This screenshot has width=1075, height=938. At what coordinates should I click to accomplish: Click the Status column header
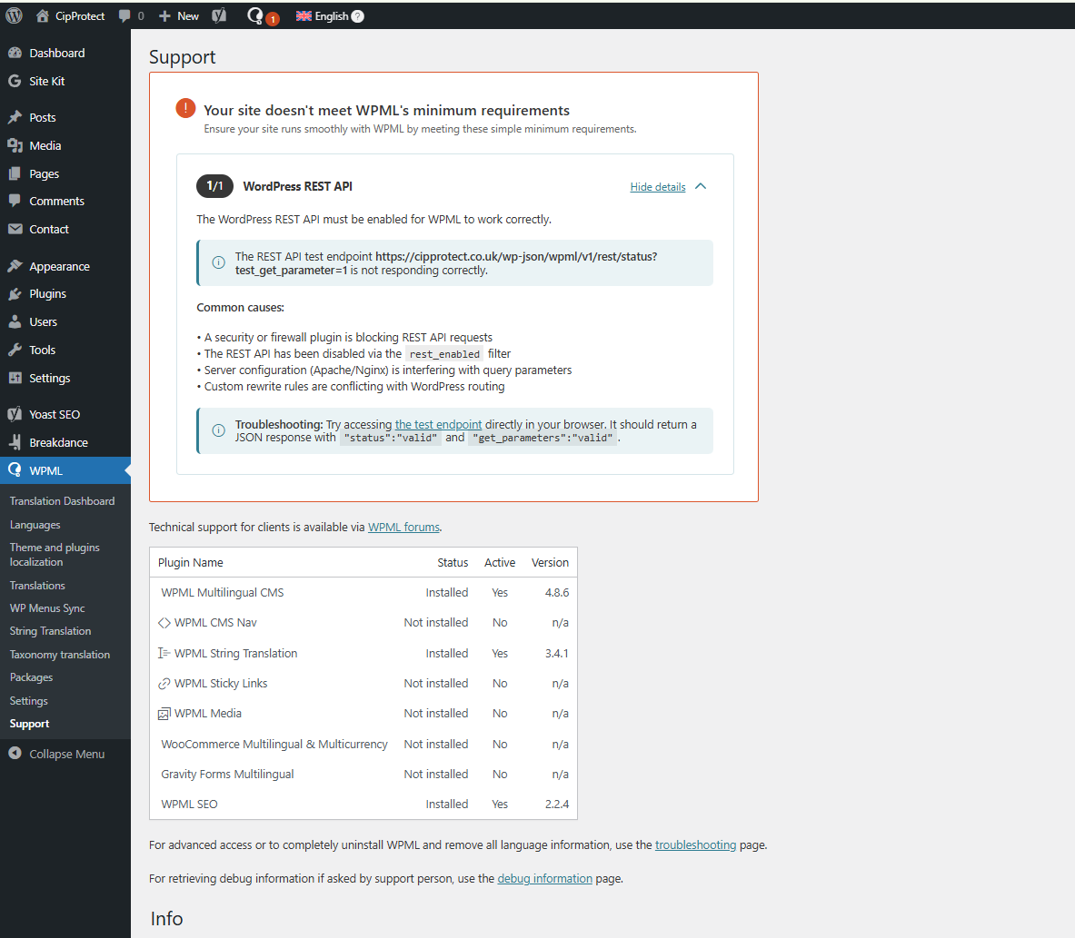click(x=453, y=562)
